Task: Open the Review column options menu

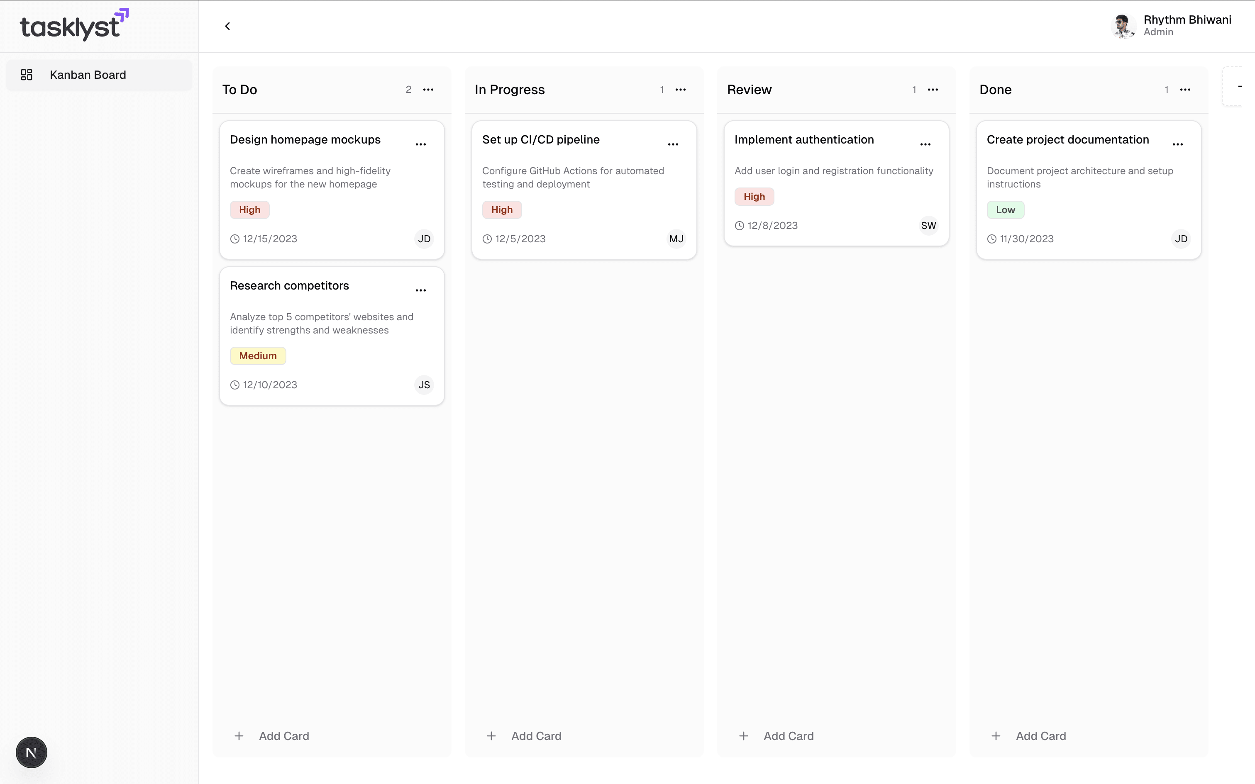Action: tap(933, 90)
